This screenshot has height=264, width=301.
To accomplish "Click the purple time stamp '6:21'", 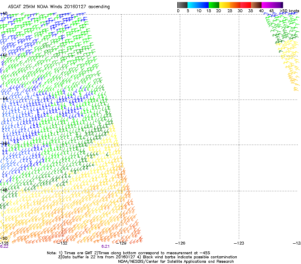I will coord(105,247).
